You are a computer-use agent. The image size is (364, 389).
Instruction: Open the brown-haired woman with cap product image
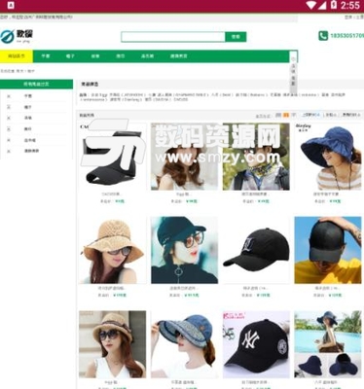click(x=184, y=157)
